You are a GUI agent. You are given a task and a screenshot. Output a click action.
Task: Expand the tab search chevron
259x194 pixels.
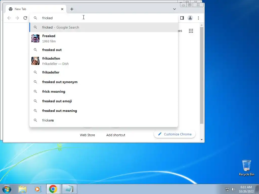pos(175,9)
